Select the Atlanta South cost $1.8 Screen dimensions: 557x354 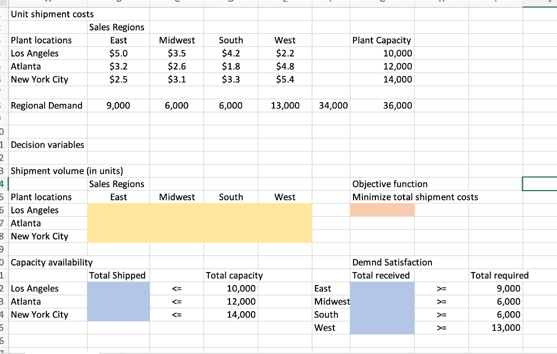click(x=231, y=67)
